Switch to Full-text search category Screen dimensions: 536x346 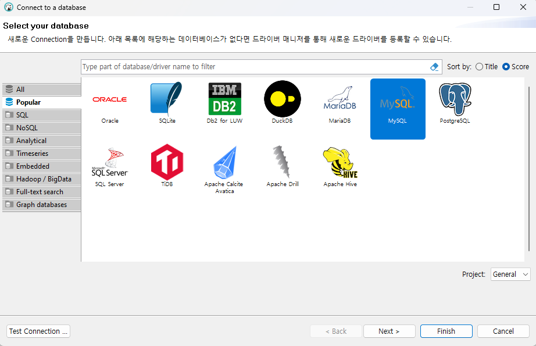click(42, 192)
